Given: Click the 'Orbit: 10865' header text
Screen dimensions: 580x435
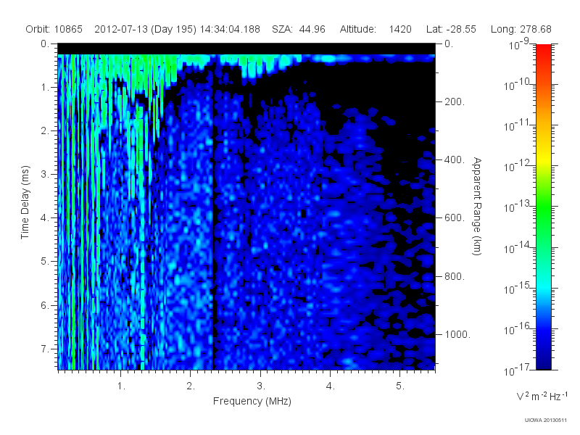Looking at the screenshot, I should 54,29.
